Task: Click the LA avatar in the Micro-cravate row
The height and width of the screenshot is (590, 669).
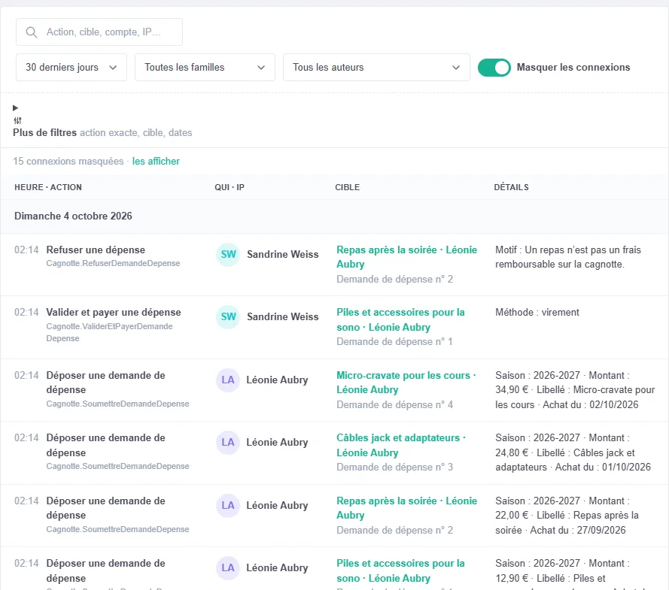Action: coord(228,380)
